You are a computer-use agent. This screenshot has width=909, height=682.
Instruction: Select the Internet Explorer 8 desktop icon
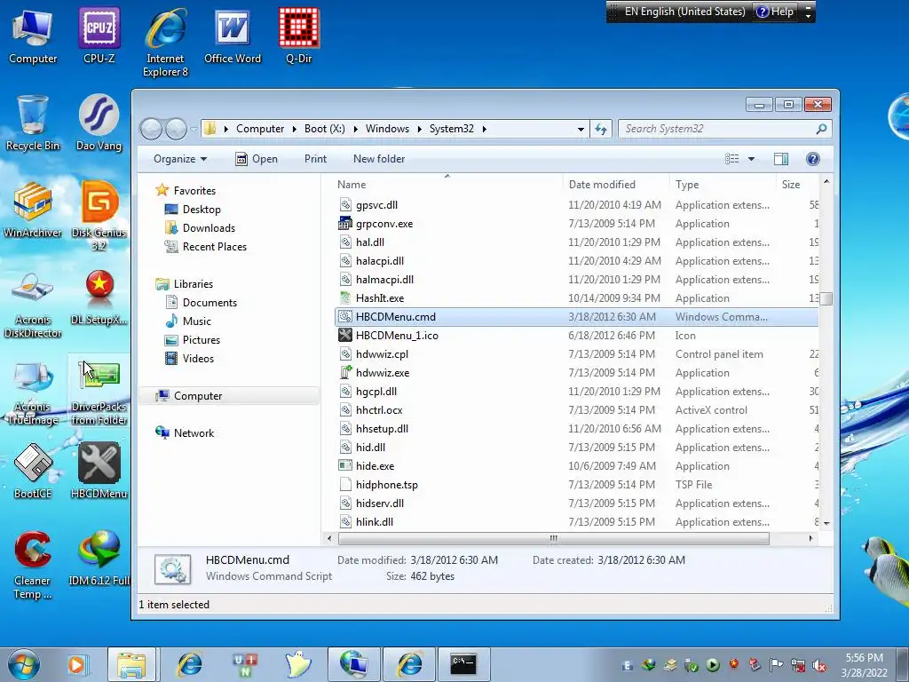(166, 43)
